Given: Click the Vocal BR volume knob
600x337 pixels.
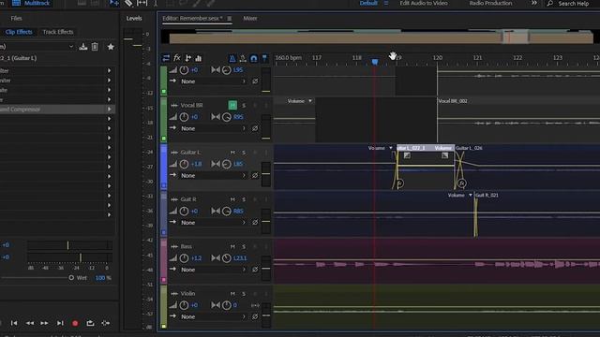Looking at the screenshot, I should [184, 117].
